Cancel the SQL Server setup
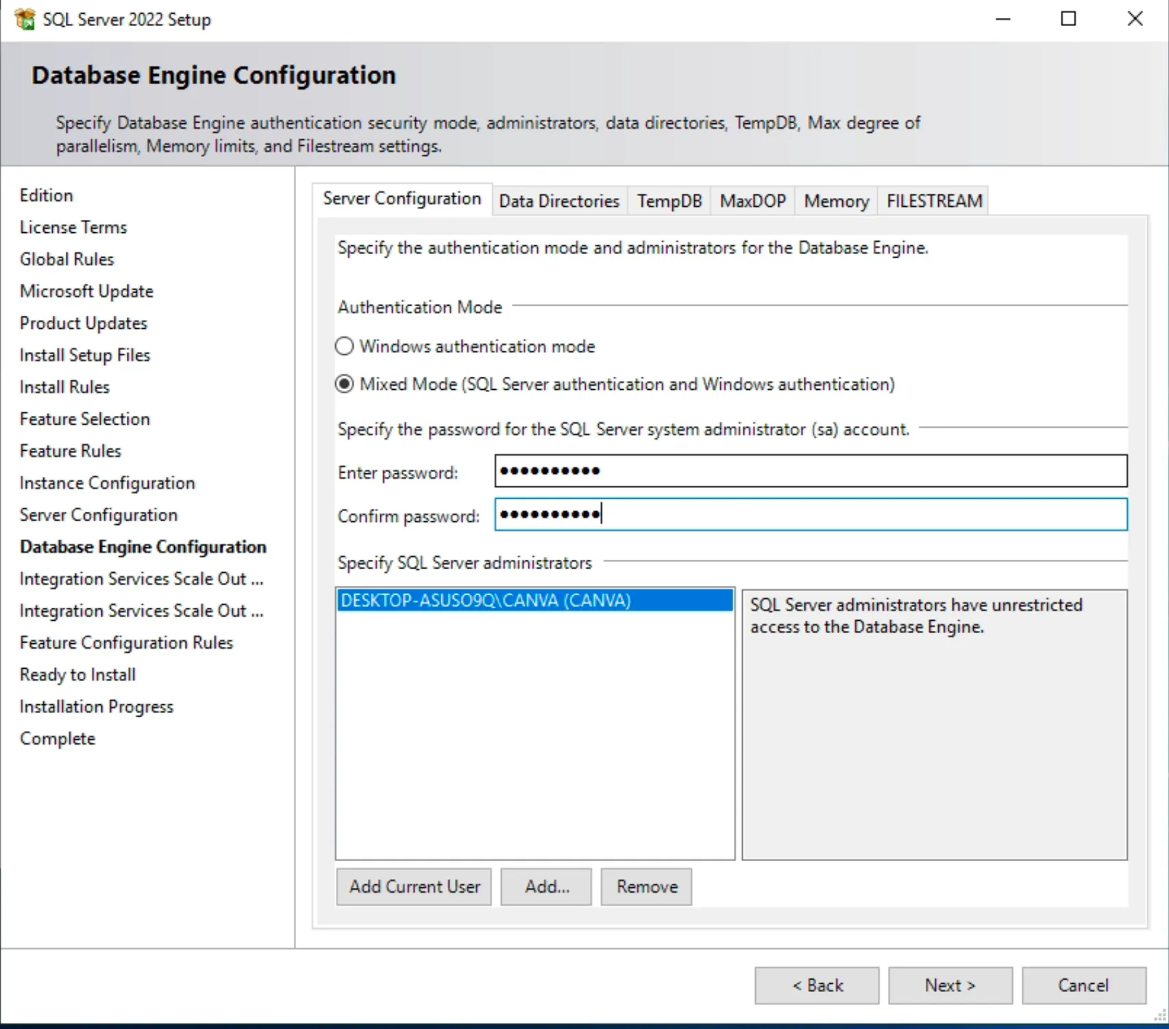The image size is (1169, 1029). 1084,985
